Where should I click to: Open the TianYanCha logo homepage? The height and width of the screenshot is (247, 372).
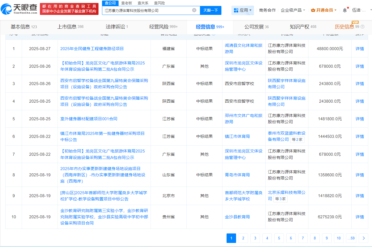(x=19, y=9)
